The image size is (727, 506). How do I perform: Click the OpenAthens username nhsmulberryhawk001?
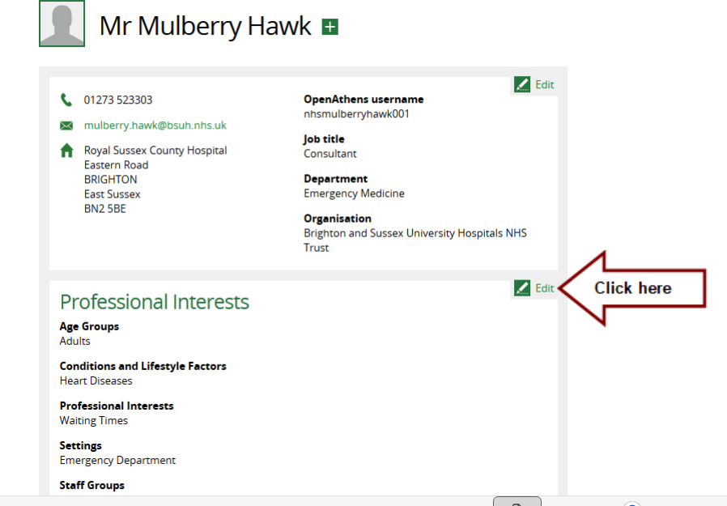tap(356, 114)
